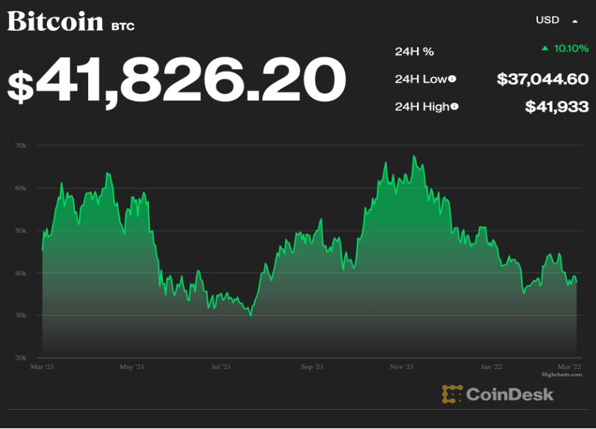Screen dimensions: 596x429
Task: Click the $41,933 high value
Action: pos(557,107)
